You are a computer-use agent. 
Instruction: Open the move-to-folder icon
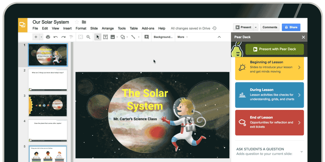tap(84, 22)
